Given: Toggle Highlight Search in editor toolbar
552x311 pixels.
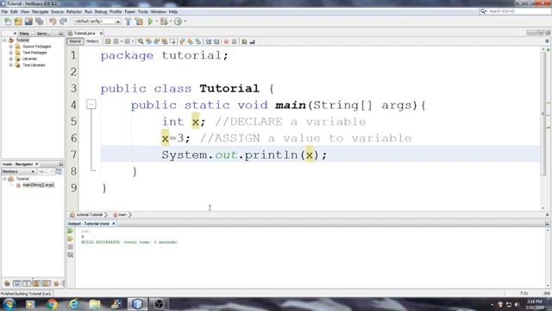Looking at the screenshot, I should tap(165, 41).
